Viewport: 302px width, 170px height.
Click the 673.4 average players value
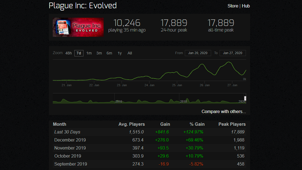(x=138, y=140)
